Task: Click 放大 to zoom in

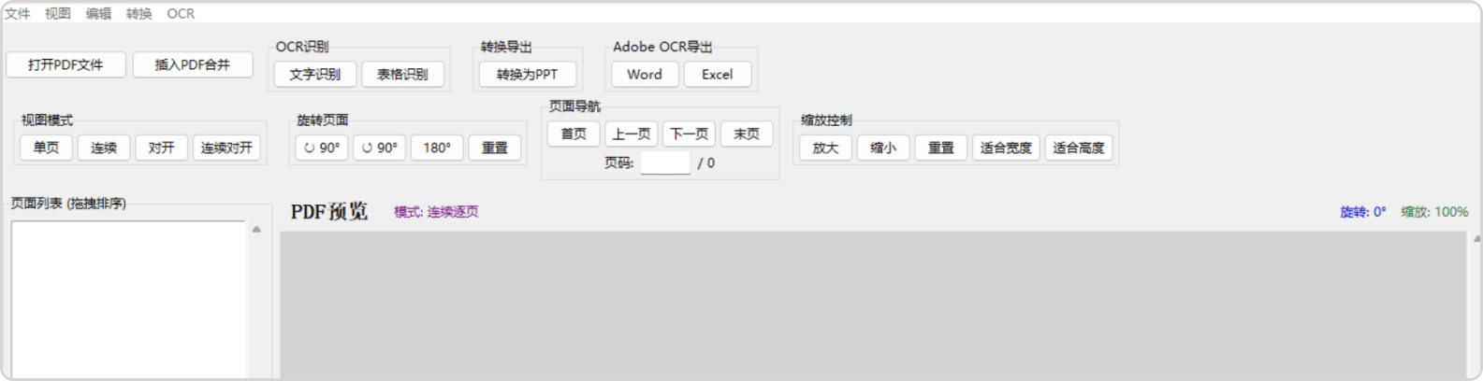Action: [825, 148]
